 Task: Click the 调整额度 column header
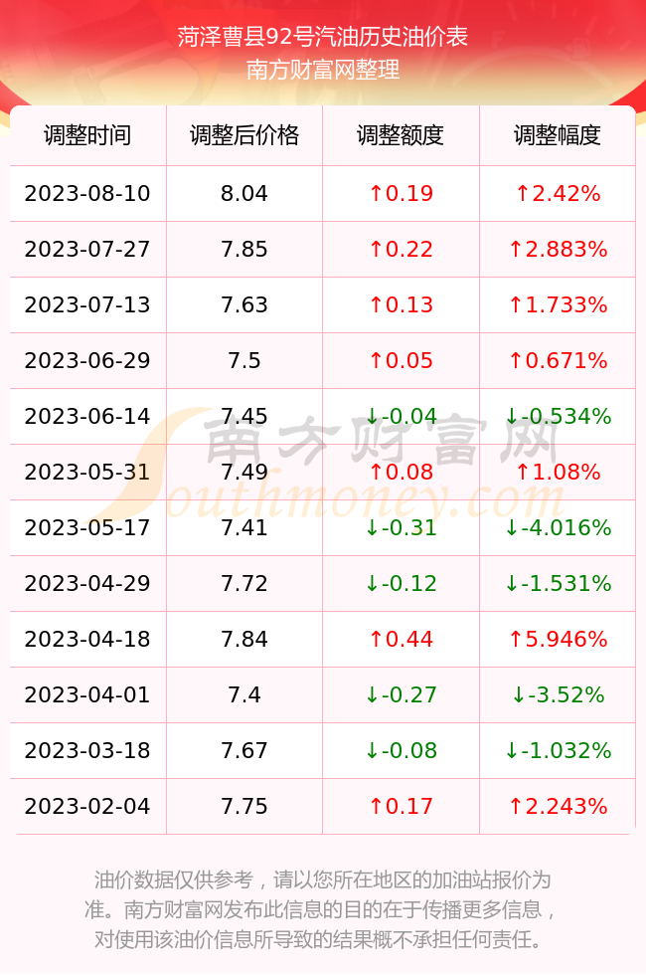click(x=401, y=135)
